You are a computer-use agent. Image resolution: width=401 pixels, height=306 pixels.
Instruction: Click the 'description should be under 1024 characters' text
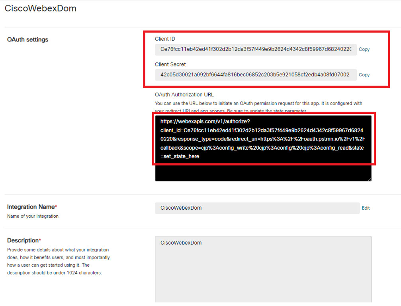coord(55,273)
